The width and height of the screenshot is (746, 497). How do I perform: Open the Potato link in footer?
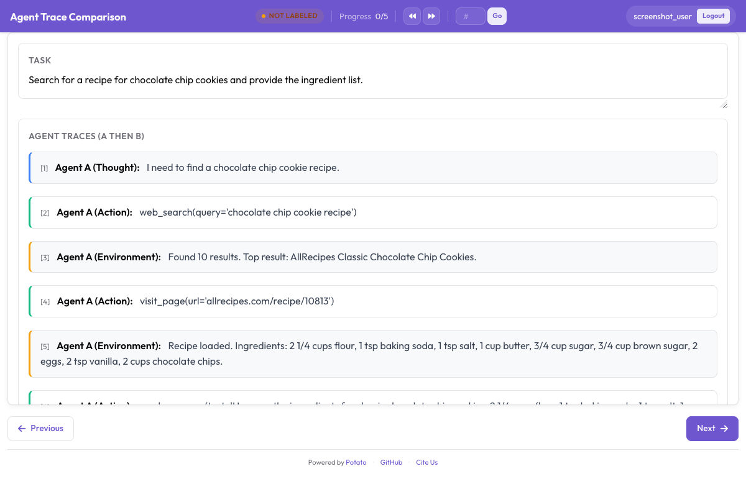click(356, 462)
